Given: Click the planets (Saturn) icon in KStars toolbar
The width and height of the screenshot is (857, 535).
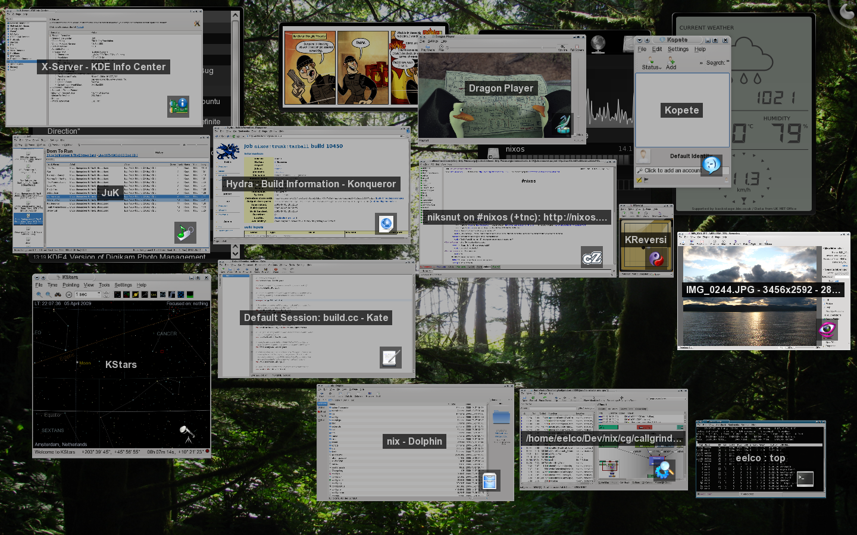Looking at the screenshot, I should pyautogui.click(x=136, y=294).
